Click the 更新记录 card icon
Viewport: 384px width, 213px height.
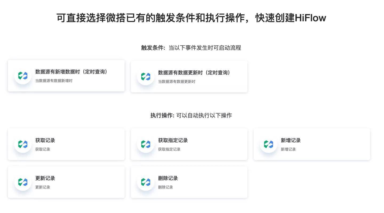pos(23,182)
